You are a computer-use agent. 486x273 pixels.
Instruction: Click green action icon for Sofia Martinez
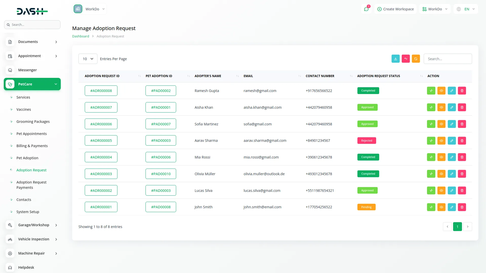tap(431, 124)
